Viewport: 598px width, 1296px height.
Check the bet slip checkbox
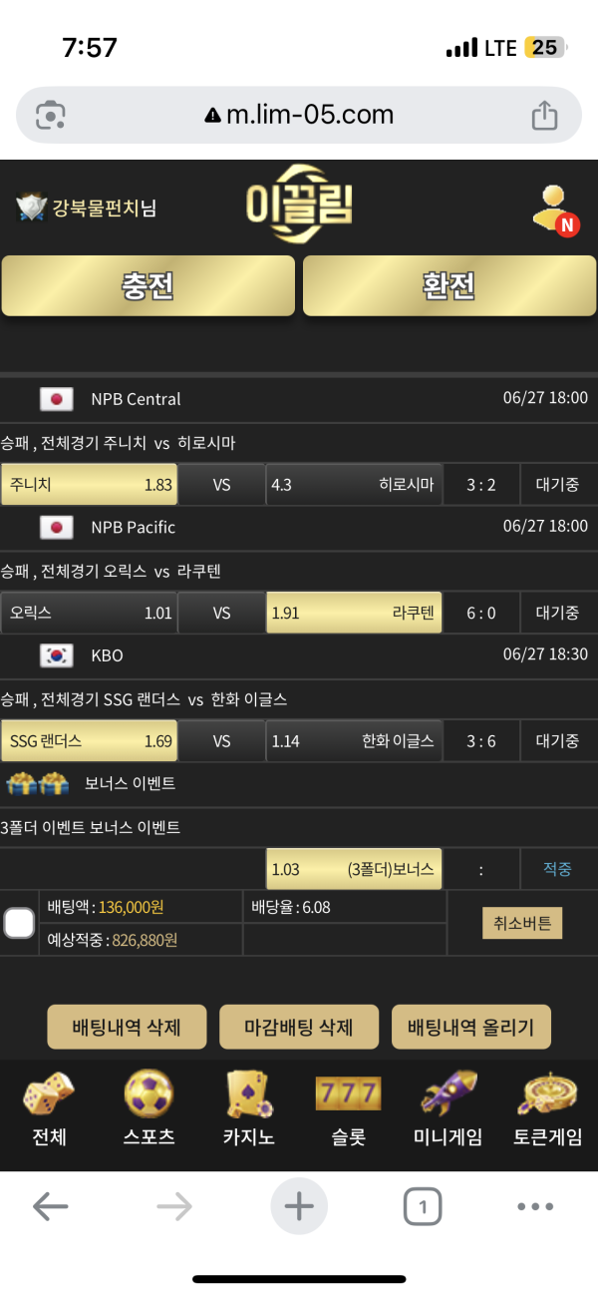pos(19,923)
